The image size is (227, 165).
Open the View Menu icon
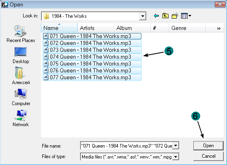pos(186,16)
